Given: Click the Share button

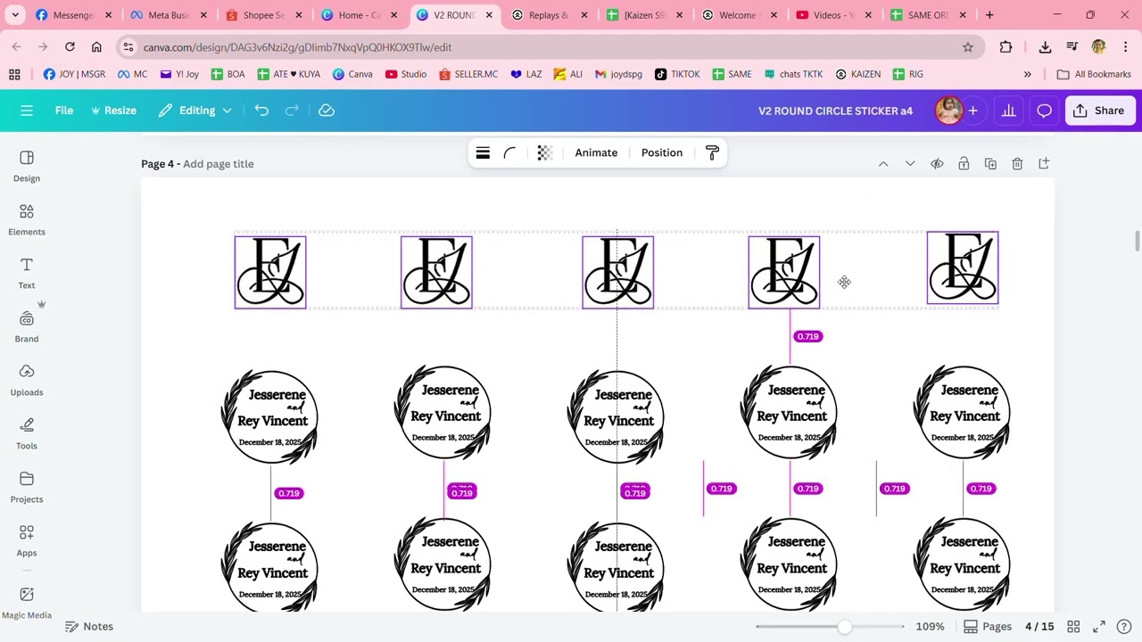Looking at the screenshot, I should point(1099,111).
